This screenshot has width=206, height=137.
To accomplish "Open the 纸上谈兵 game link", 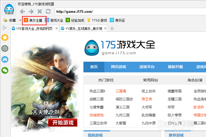I will tap(149, 91).
